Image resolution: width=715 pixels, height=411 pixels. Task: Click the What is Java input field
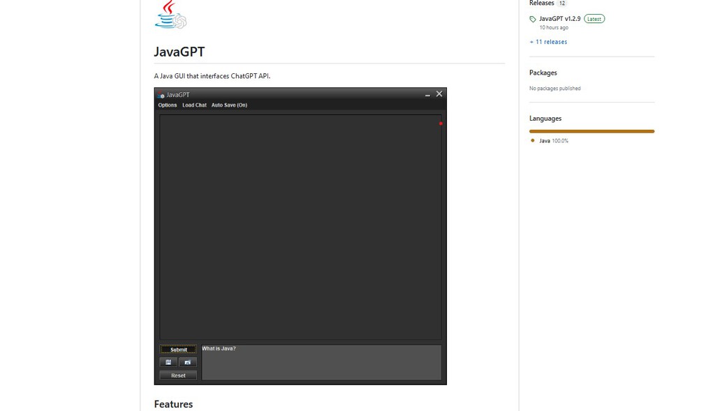click(321, 361)
